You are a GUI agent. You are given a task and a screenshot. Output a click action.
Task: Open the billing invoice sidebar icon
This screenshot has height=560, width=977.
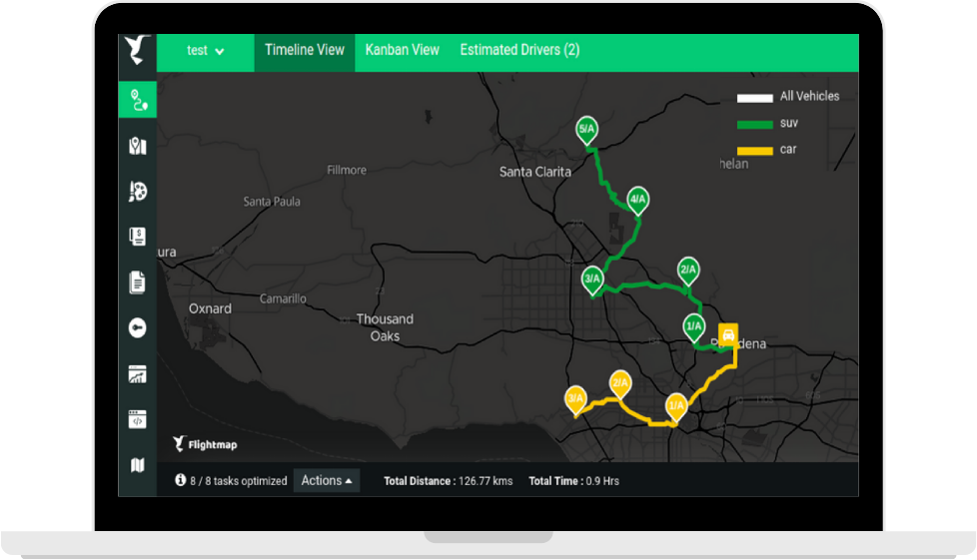138,237
